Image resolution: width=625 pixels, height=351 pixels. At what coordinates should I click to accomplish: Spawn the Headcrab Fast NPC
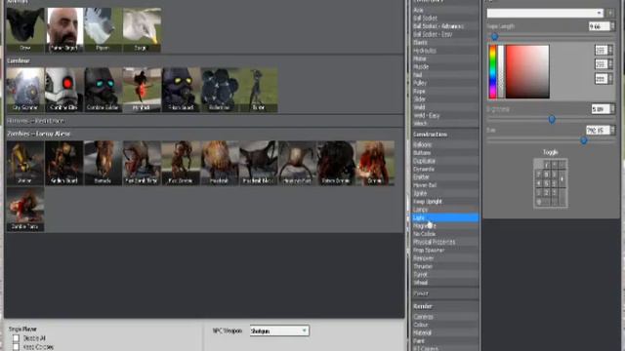(297, 163)
